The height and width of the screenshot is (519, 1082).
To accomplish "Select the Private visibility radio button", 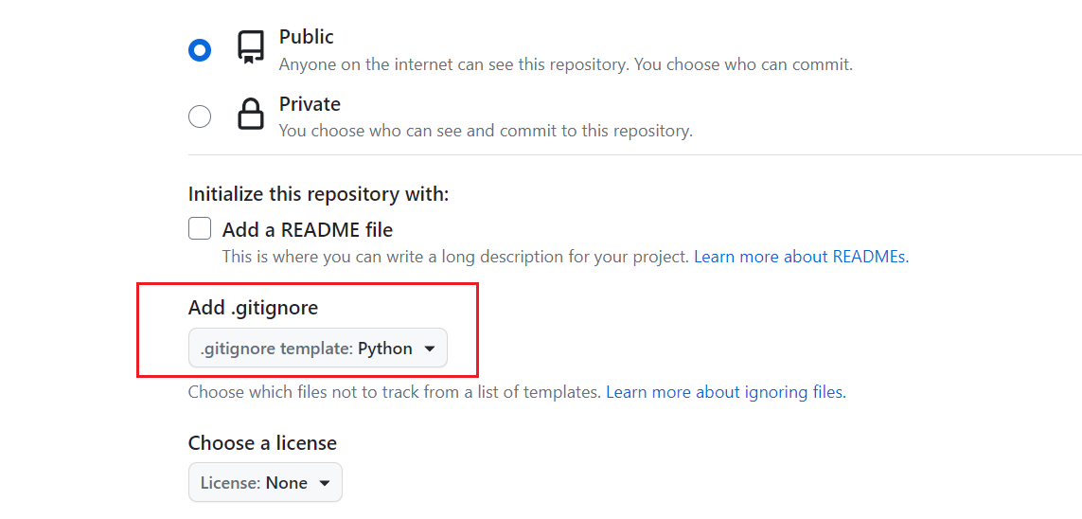I will tap(200, 116).
